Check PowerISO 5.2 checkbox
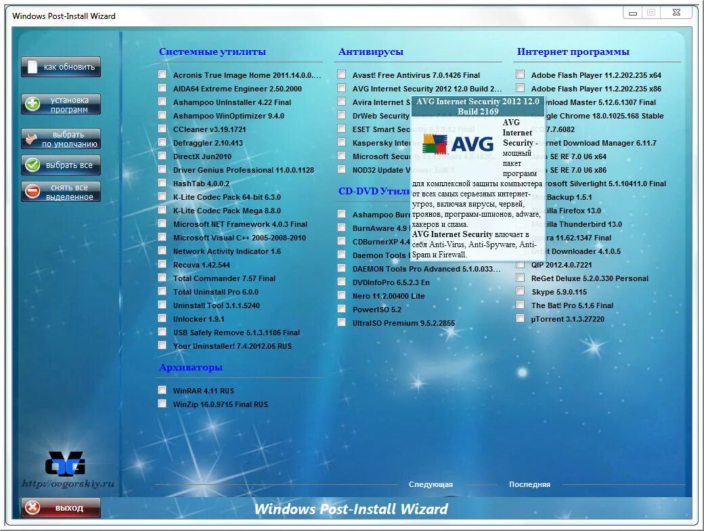 click(342, 308)
